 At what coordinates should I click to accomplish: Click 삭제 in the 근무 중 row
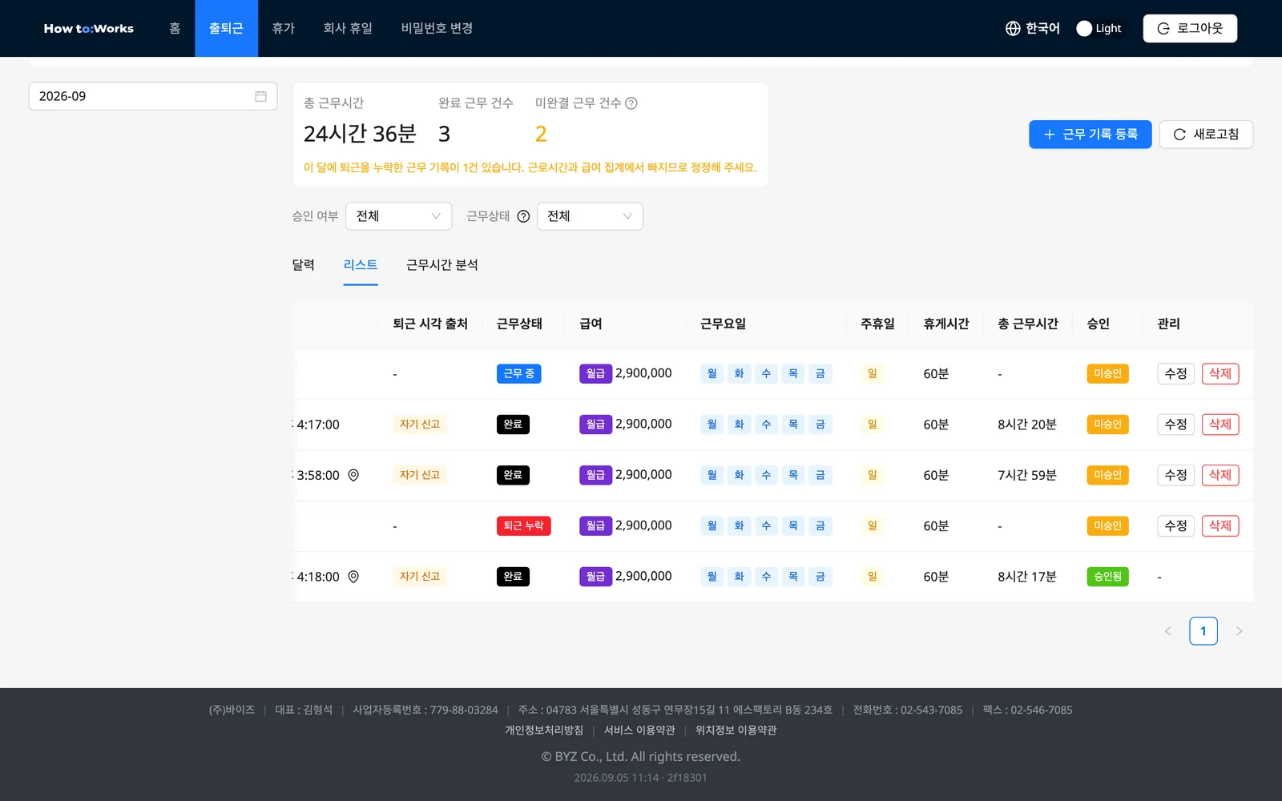tap(1220, 374)
